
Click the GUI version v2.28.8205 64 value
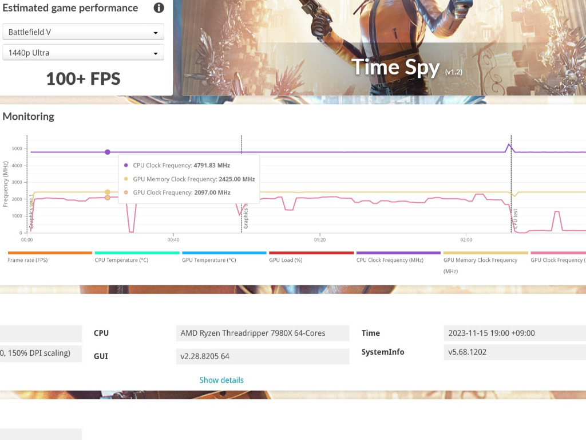262,356
